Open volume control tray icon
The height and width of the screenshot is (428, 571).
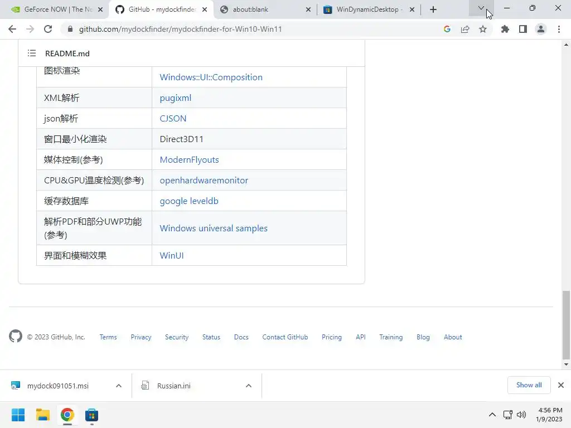[521, 415]
